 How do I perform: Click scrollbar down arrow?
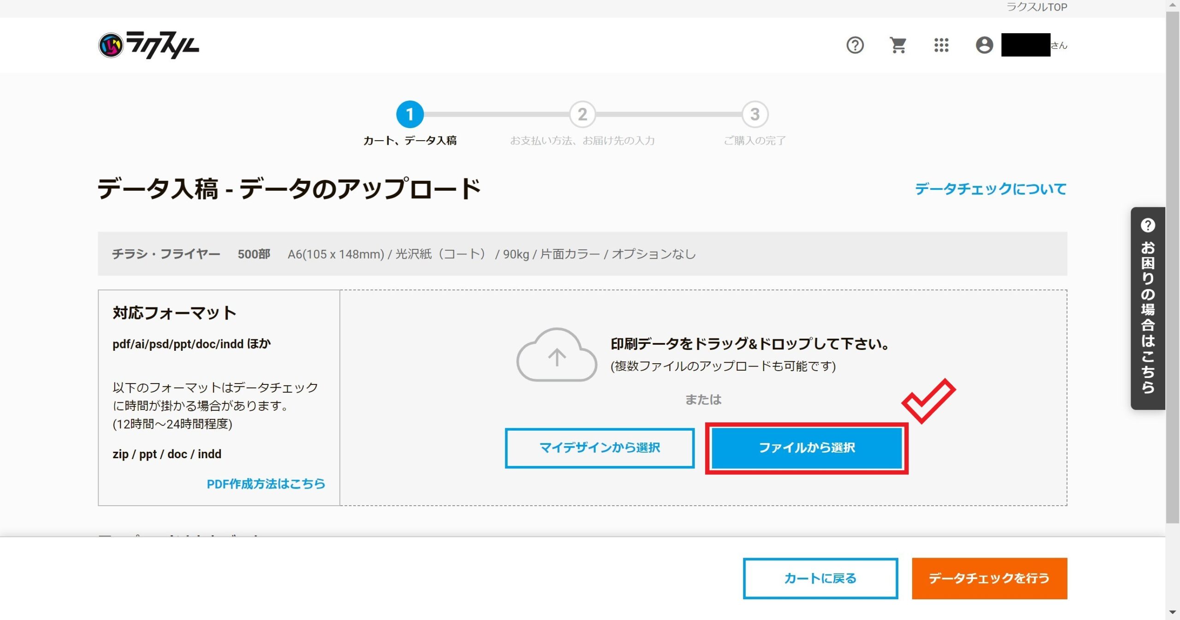pyautogui.click(x=1172, y=612)
